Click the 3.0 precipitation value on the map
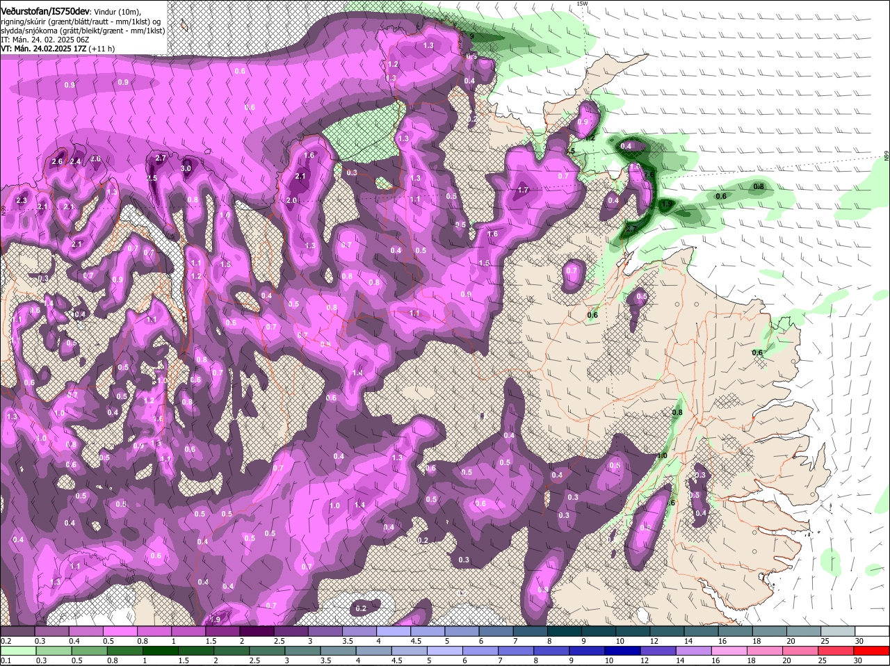Screen dimensions: 890x666 coord(186,168)
